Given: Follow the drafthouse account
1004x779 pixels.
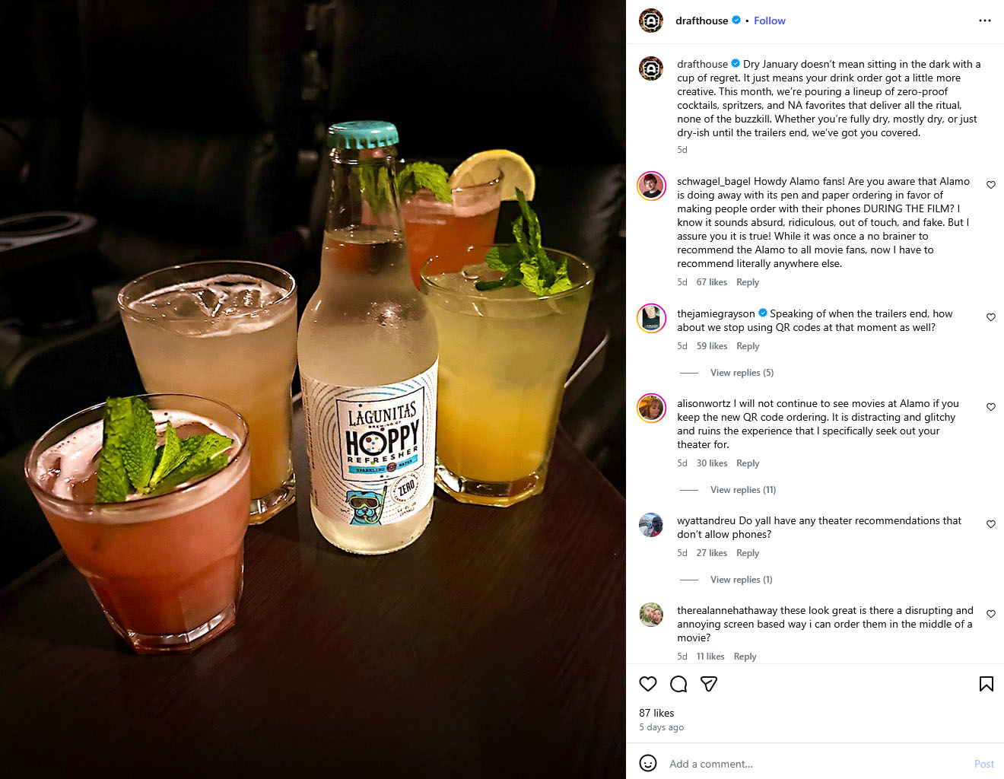Looking at the screenshot, I should [769, 21].
